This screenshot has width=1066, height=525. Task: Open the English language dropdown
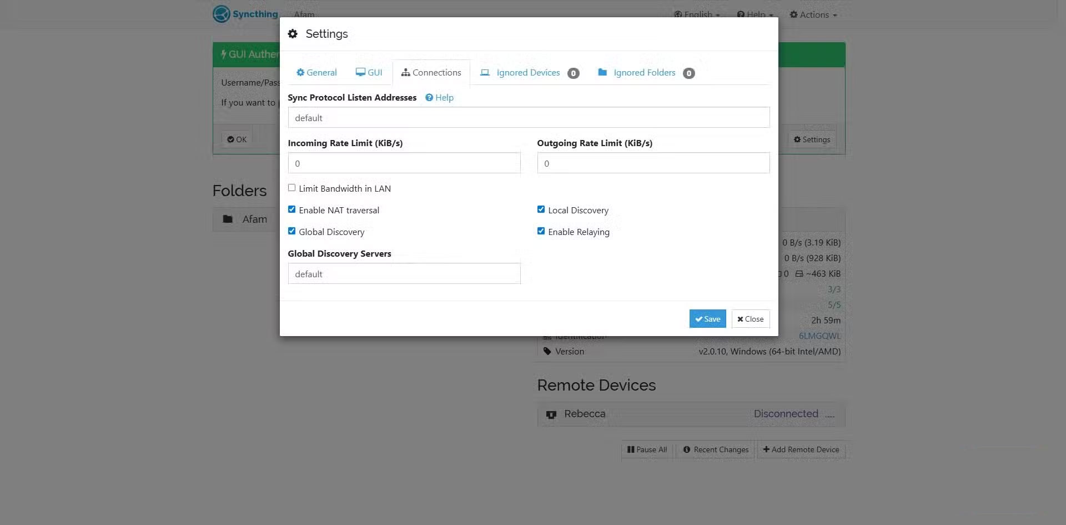click(x=697, y=15)
